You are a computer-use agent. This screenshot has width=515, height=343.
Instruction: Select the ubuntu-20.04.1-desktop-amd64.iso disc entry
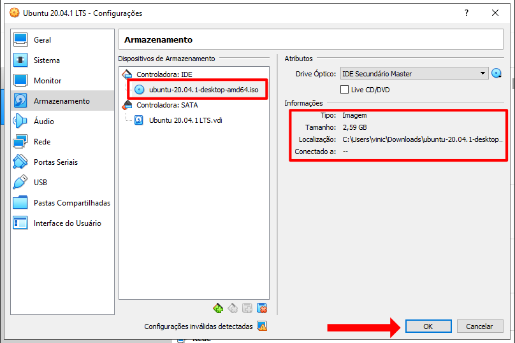click(203, 90)
